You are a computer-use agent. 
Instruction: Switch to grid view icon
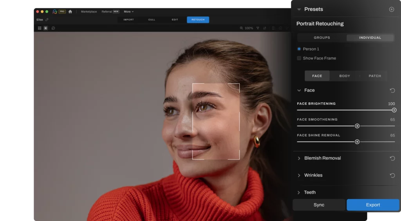(40, 28)
